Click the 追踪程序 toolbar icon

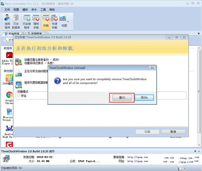pyautogui.click(x=7, y=22)
